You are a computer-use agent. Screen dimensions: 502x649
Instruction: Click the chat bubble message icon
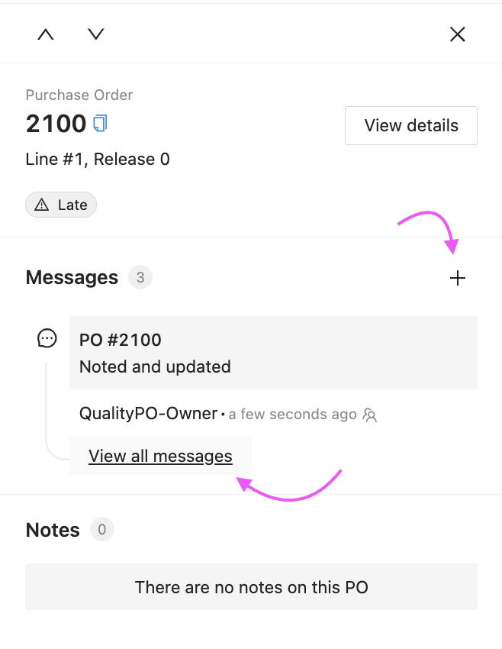47,338
